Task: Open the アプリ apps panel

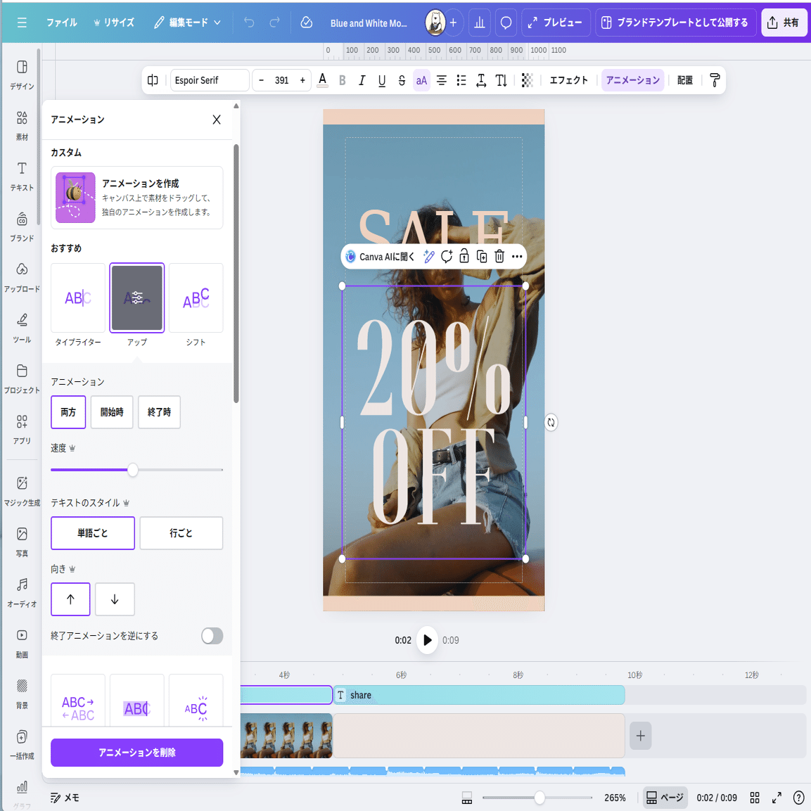Action: (22, 429)
